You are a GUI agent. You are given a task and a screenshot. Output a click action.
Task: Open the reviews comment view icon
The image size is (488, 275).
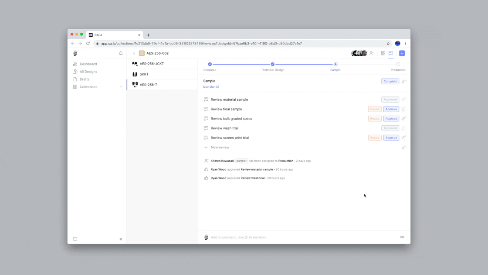point(391,53)
